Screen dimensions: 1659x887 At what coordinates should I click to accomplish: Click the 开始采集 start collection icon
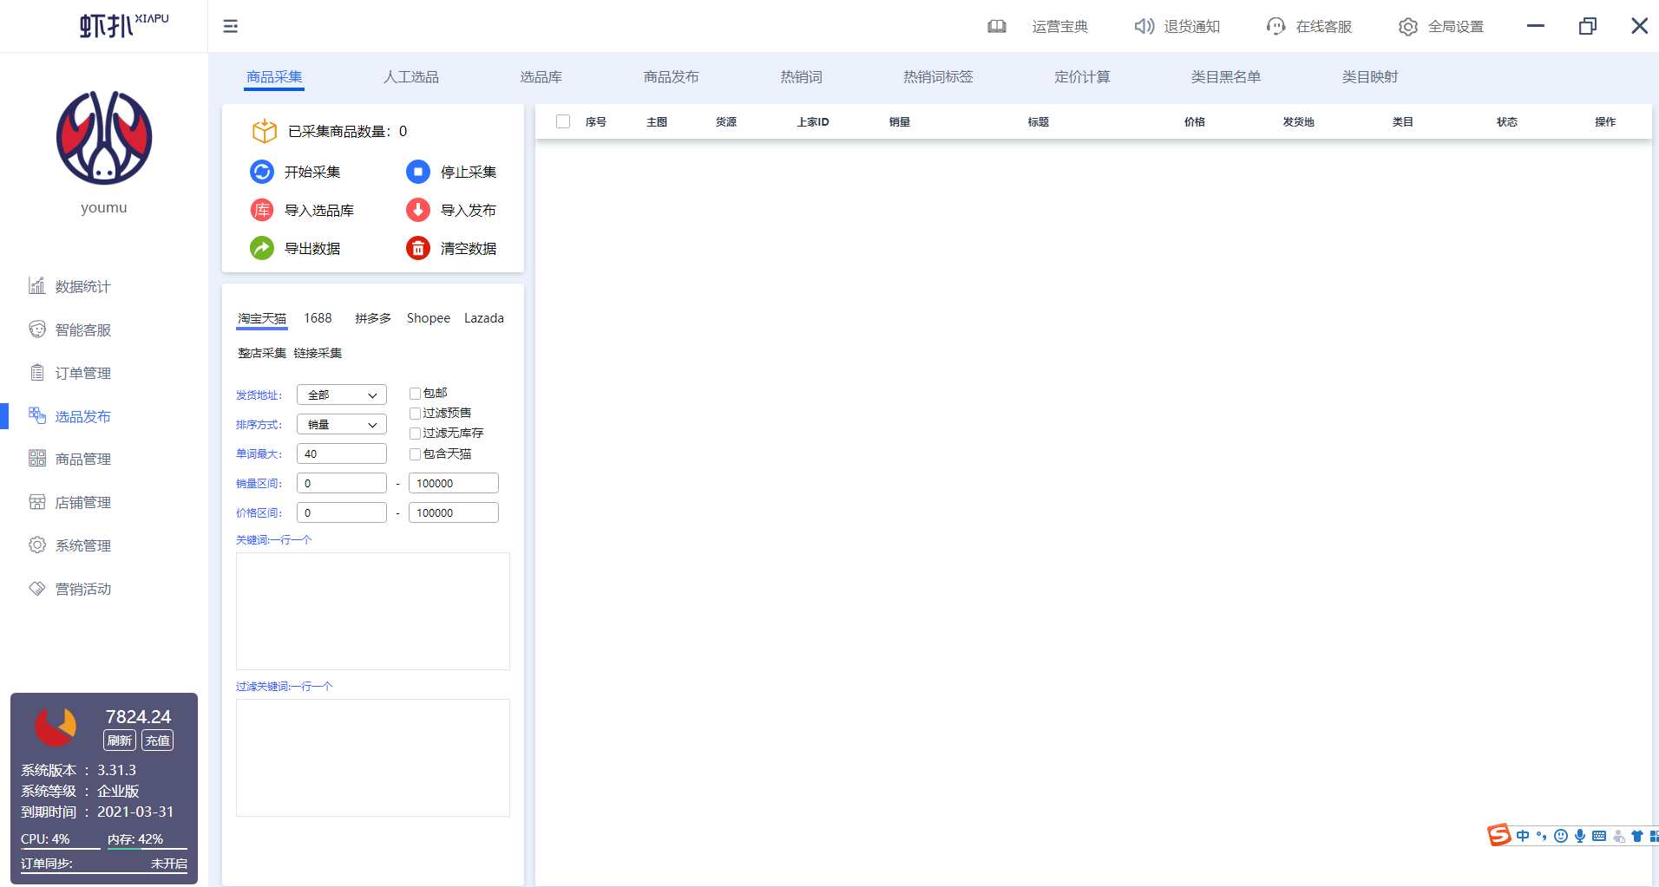coord(262,172)
